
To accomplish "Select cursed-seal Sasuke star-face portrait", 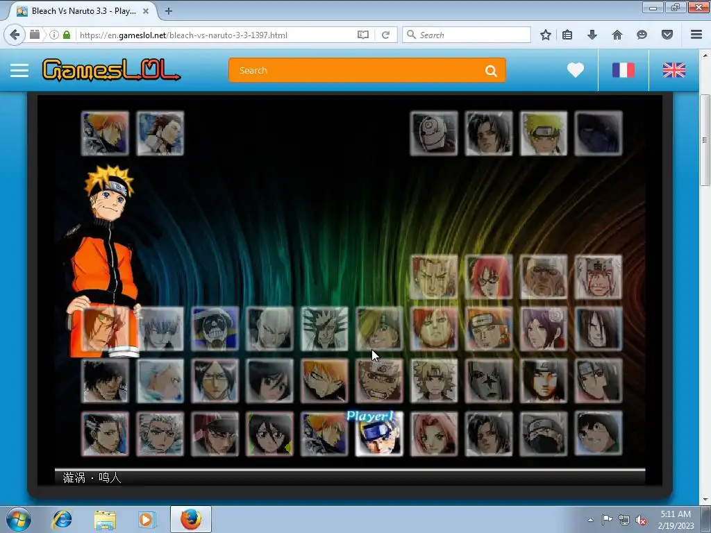I will pyautogui.click(x=489, y=381).
